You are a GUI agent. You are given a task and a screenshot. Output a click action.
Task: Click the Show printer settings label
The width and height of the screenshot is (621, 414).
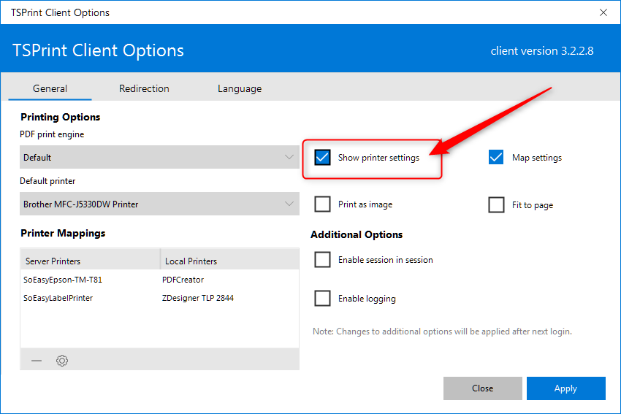[378, 158]
